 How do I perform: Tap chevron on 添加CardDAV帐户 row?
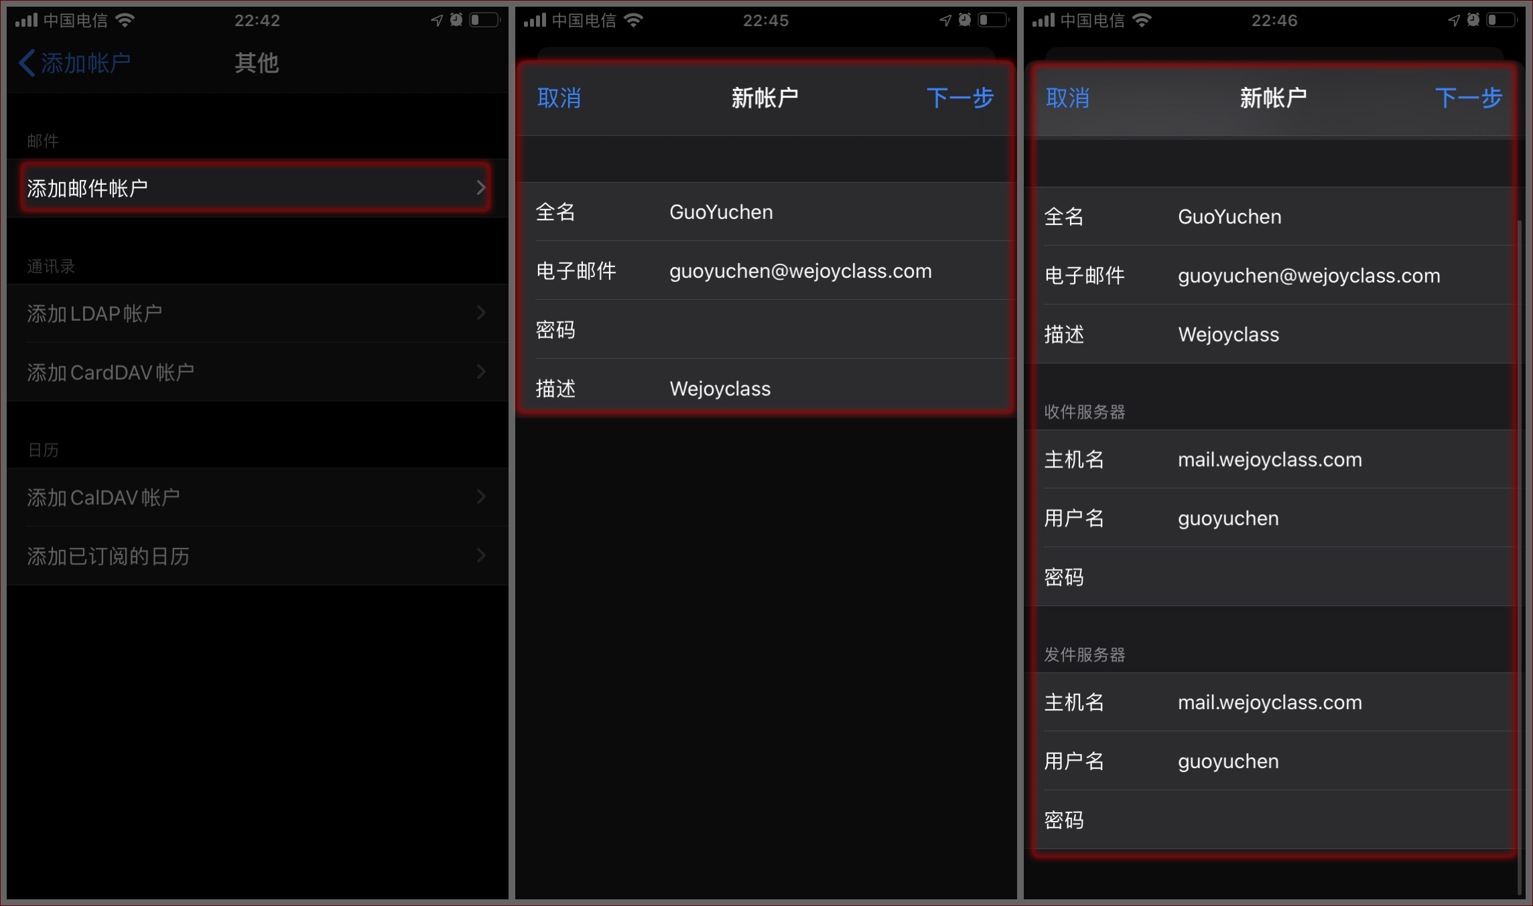click(x=480, y=372)
